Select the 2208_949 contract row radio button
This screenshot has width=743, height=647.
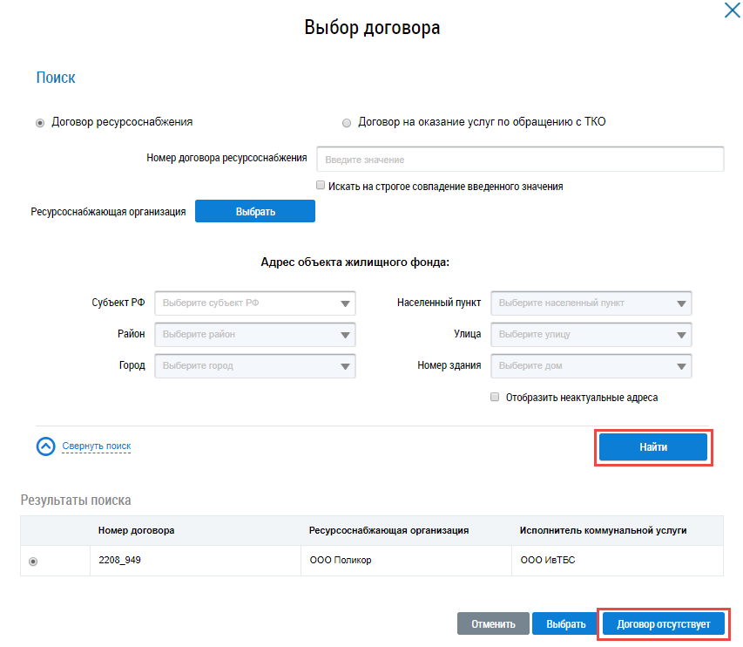34,562
